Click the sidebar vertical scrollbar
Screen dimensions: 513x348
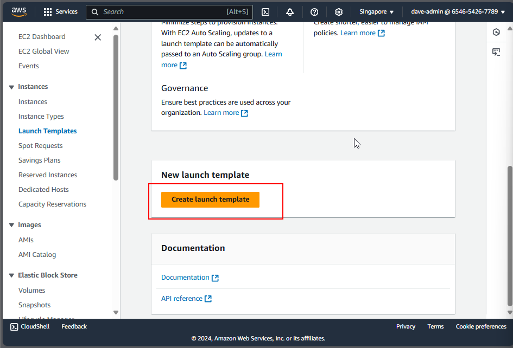116,108
